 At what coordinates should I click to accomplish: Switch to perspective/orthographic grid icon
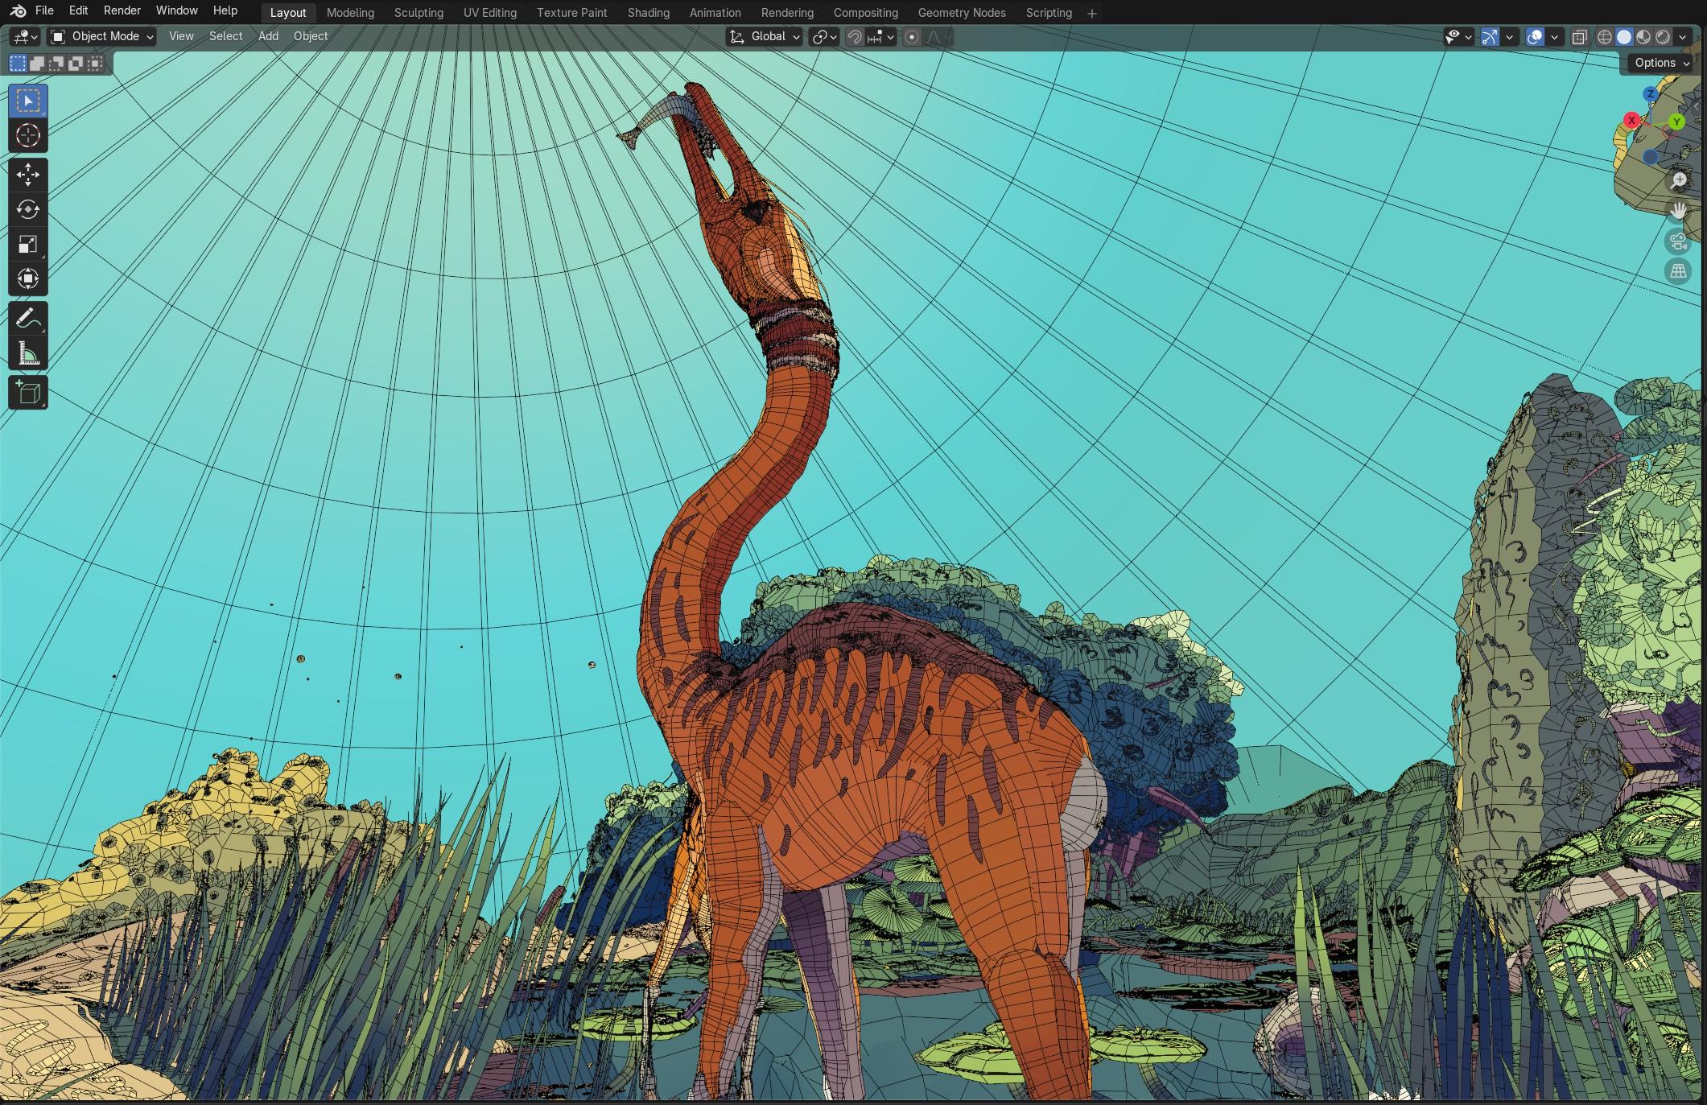coord(1678,271)
